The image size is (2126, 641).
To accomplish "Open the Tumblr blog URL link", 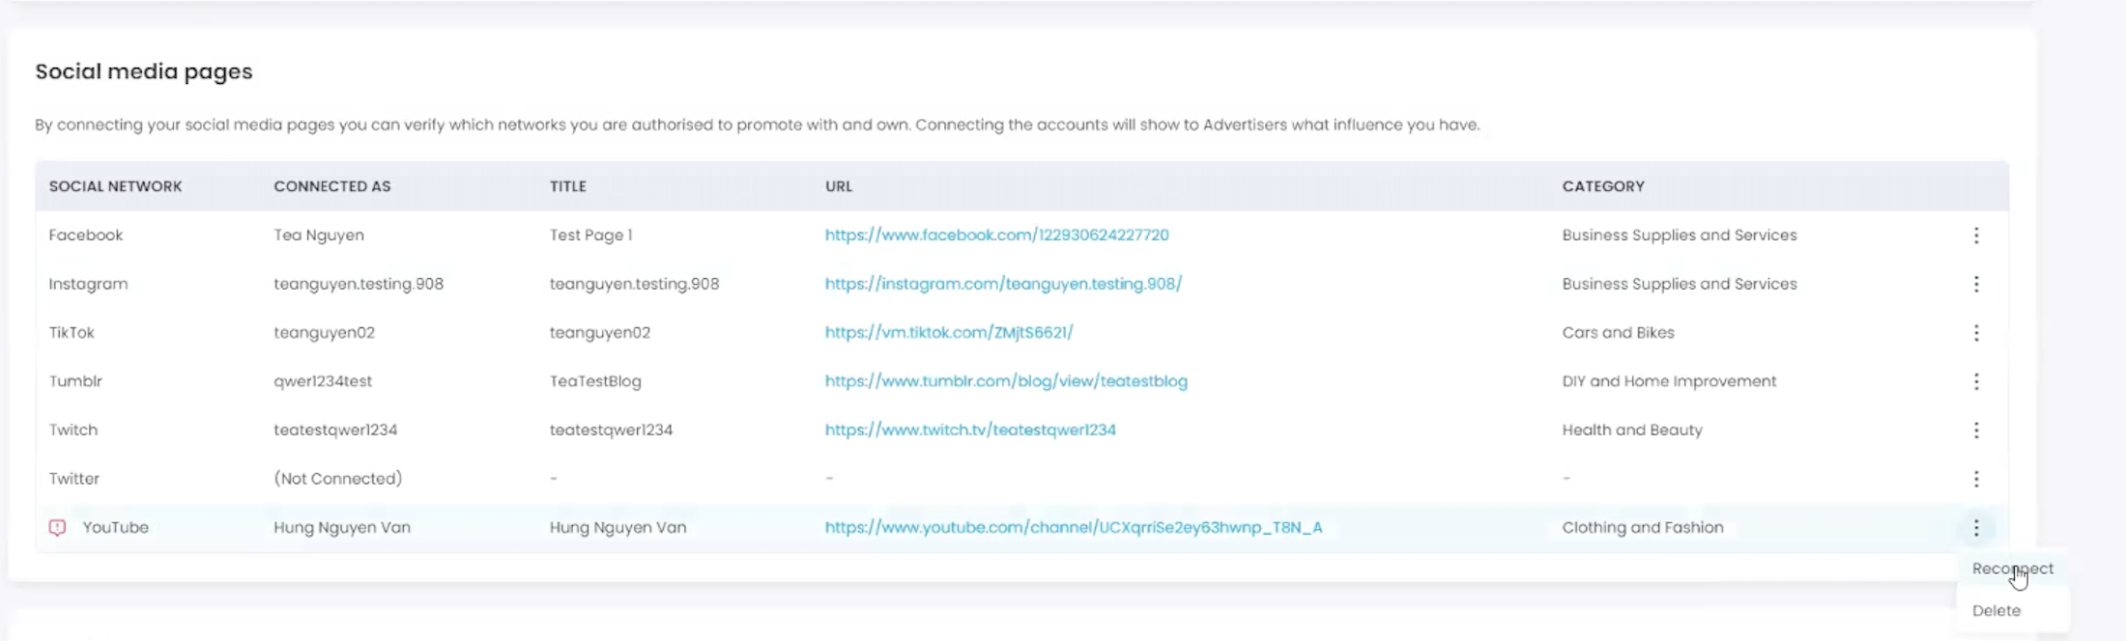I will click(x=1006, y=381).
